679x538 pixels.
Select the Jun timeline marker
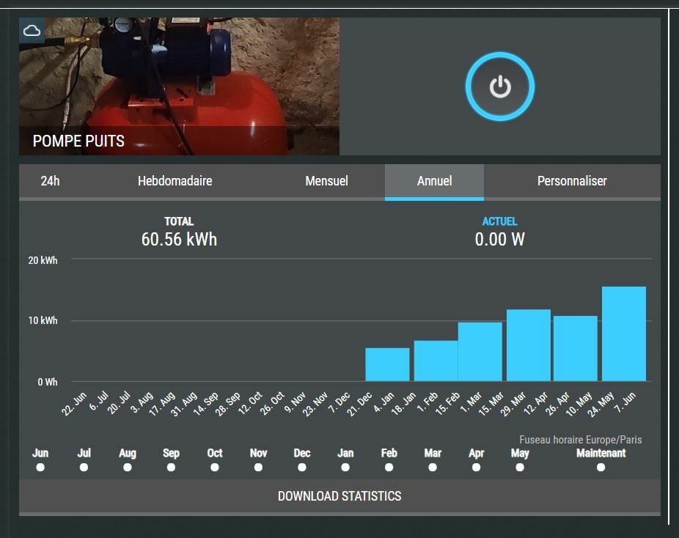point(40,468)
